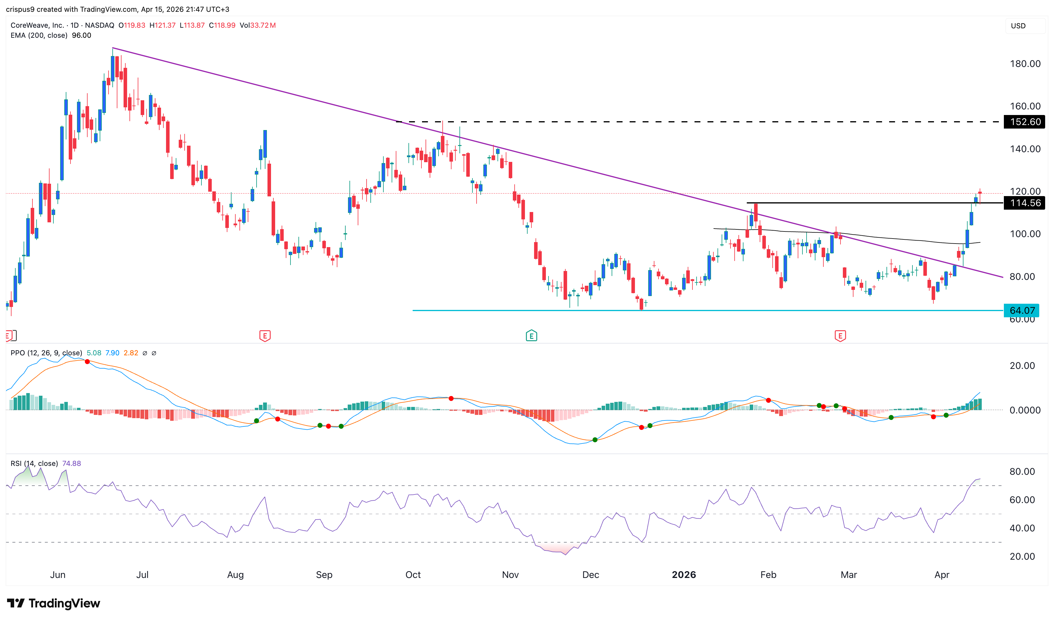Hide the PPO indicator via first eye icon

click(145, 353)
